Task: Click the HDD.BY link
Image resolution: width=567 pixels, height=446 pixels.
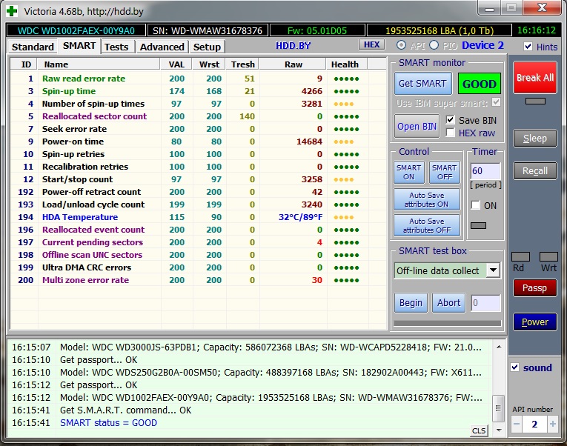Action: tap(293, 46)
